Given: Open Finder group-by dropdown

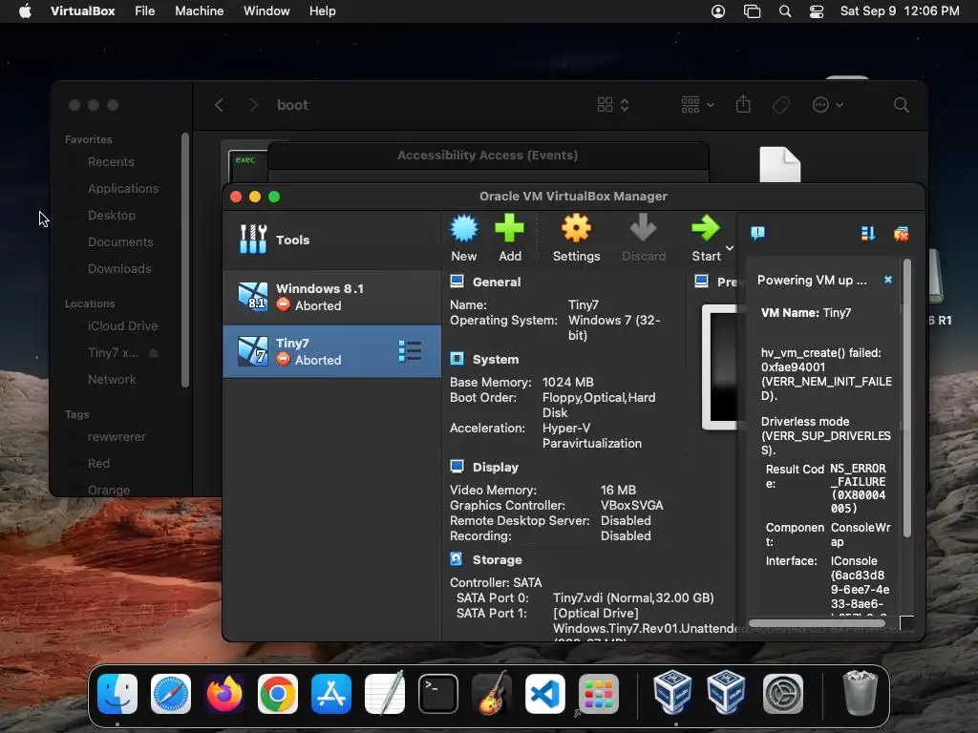Looking at the screenshot, I should click(697, 105).
